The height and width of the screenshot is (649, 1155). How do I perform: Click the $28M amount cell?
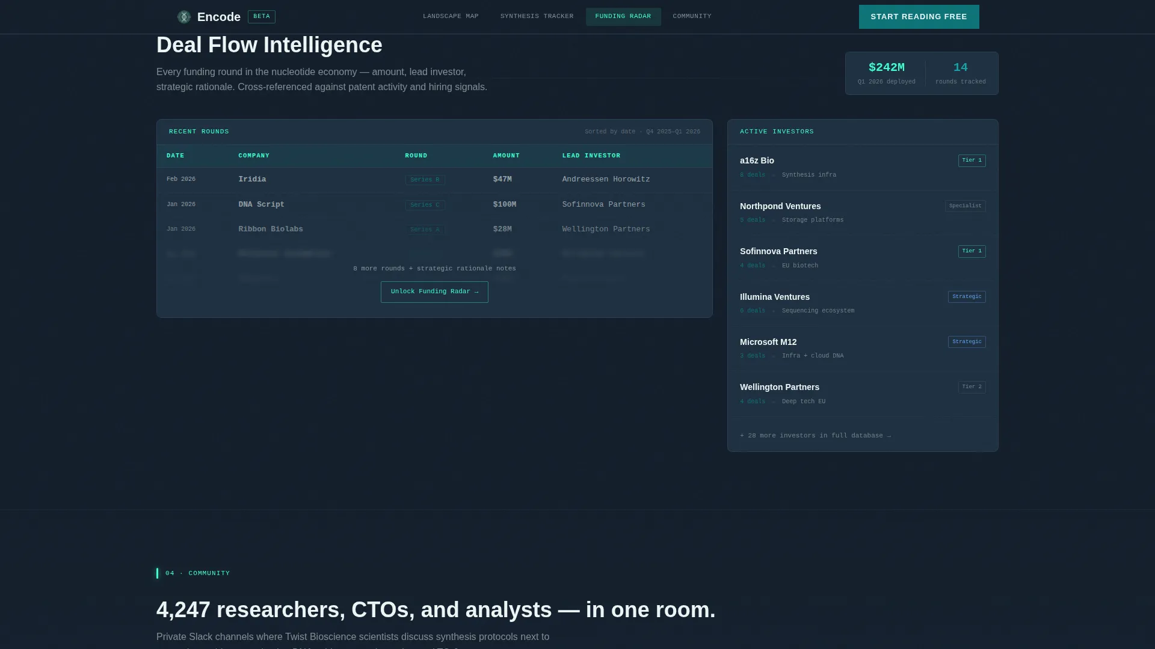502,230
